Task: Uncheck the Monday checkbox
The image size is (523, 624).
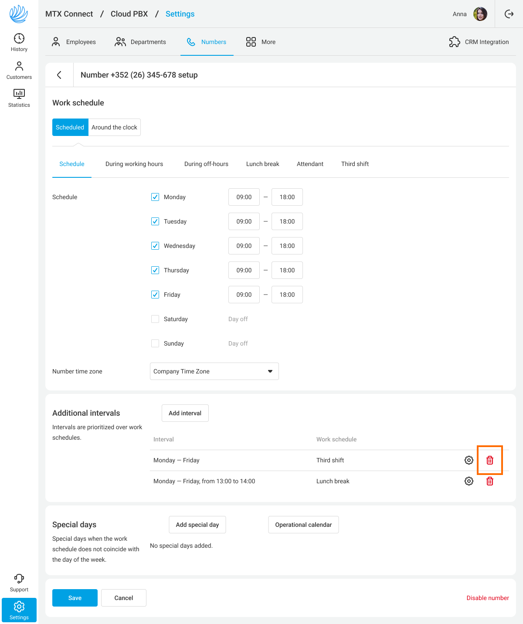Action: tap(155, 197)
